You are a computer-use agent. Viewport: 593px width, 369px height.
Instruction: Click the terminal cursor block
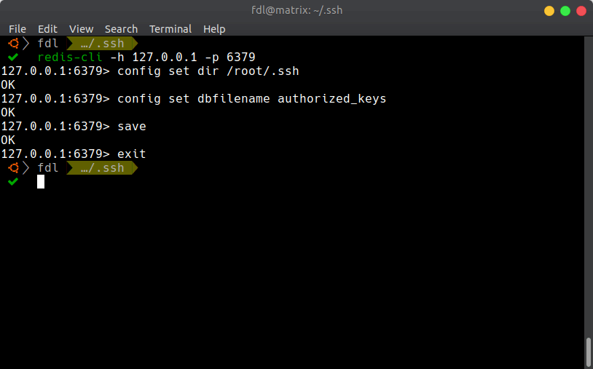point(41,182)
